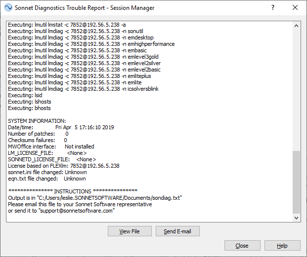
Task: Click the scrollbar down arrow
Action: pyautogui.click(x=296, y=218)
